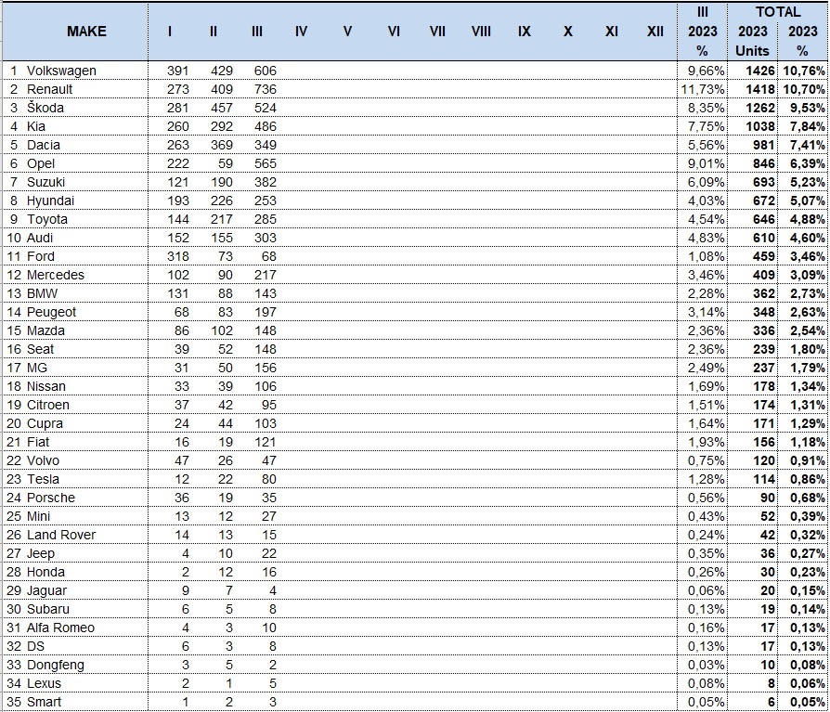Select the TOTAL header cell
Image resolution: width=830 pixels, height=712 pixels.
(x=777, y=12)
